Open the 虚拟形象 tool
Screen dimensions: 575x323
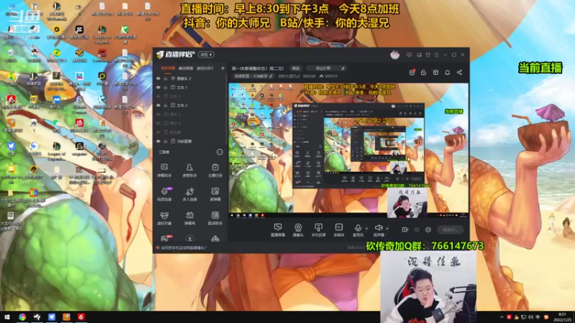(165, 218)
